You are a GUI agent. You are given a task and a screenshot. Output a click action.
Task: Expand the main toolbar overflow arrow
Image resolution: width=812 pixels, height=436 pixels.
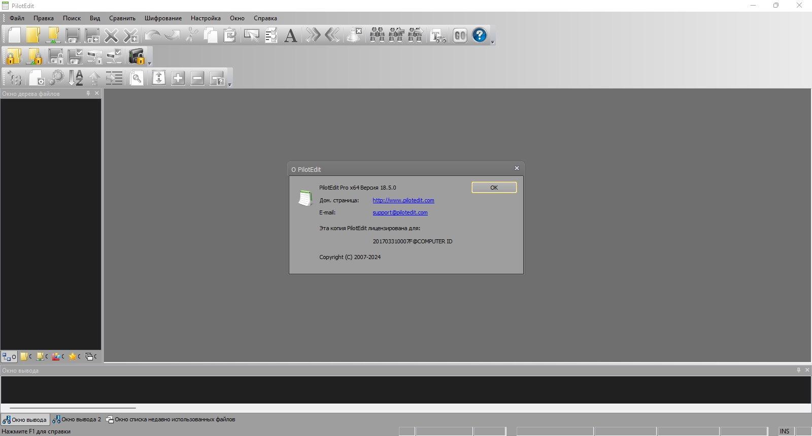pos(492,42)
